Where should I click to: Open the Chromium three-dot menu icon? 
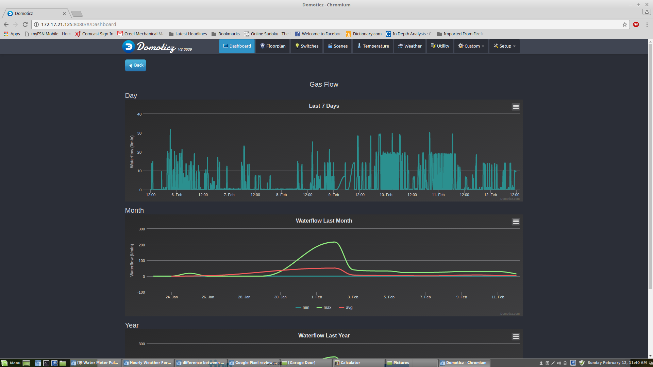pos(647,24)
